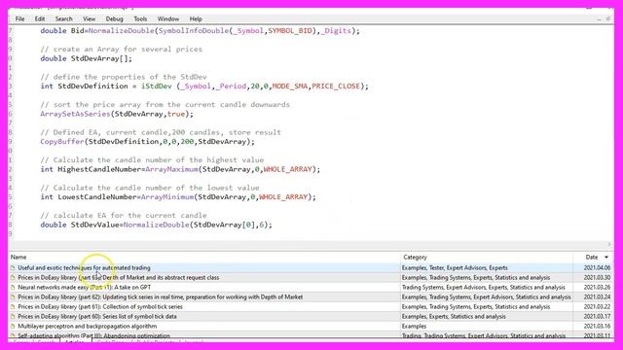Select article DoEasy part 62 Updating tick series
623x350 pixels.
click(x=160, y=297)
